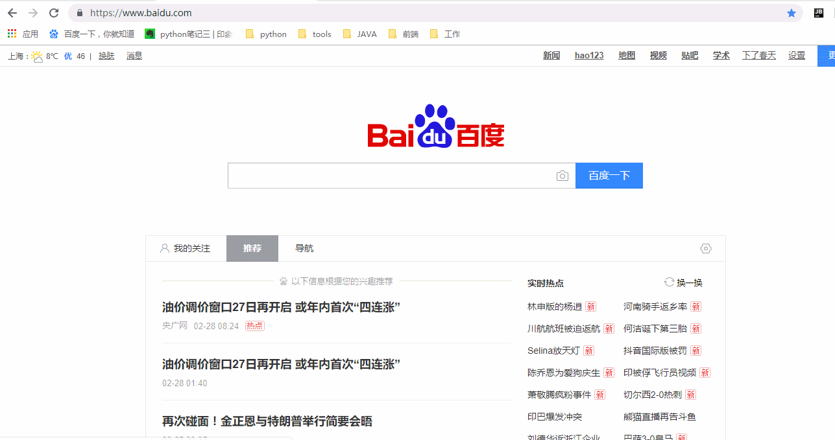The height and width of the screenshot is (440, 835).
Task: Click the 实时热点 heading
Action: tap(546, 283)
